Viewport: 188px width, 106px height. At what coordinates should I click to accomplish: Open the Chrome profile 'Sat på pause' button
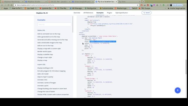tap(176, 5)
